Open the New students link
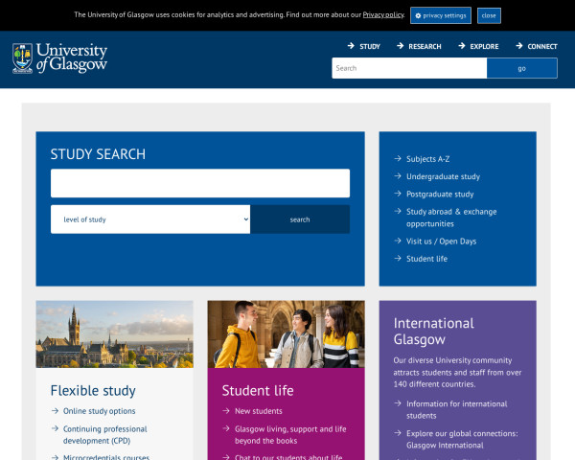575x460 pixels. (259, 411)
